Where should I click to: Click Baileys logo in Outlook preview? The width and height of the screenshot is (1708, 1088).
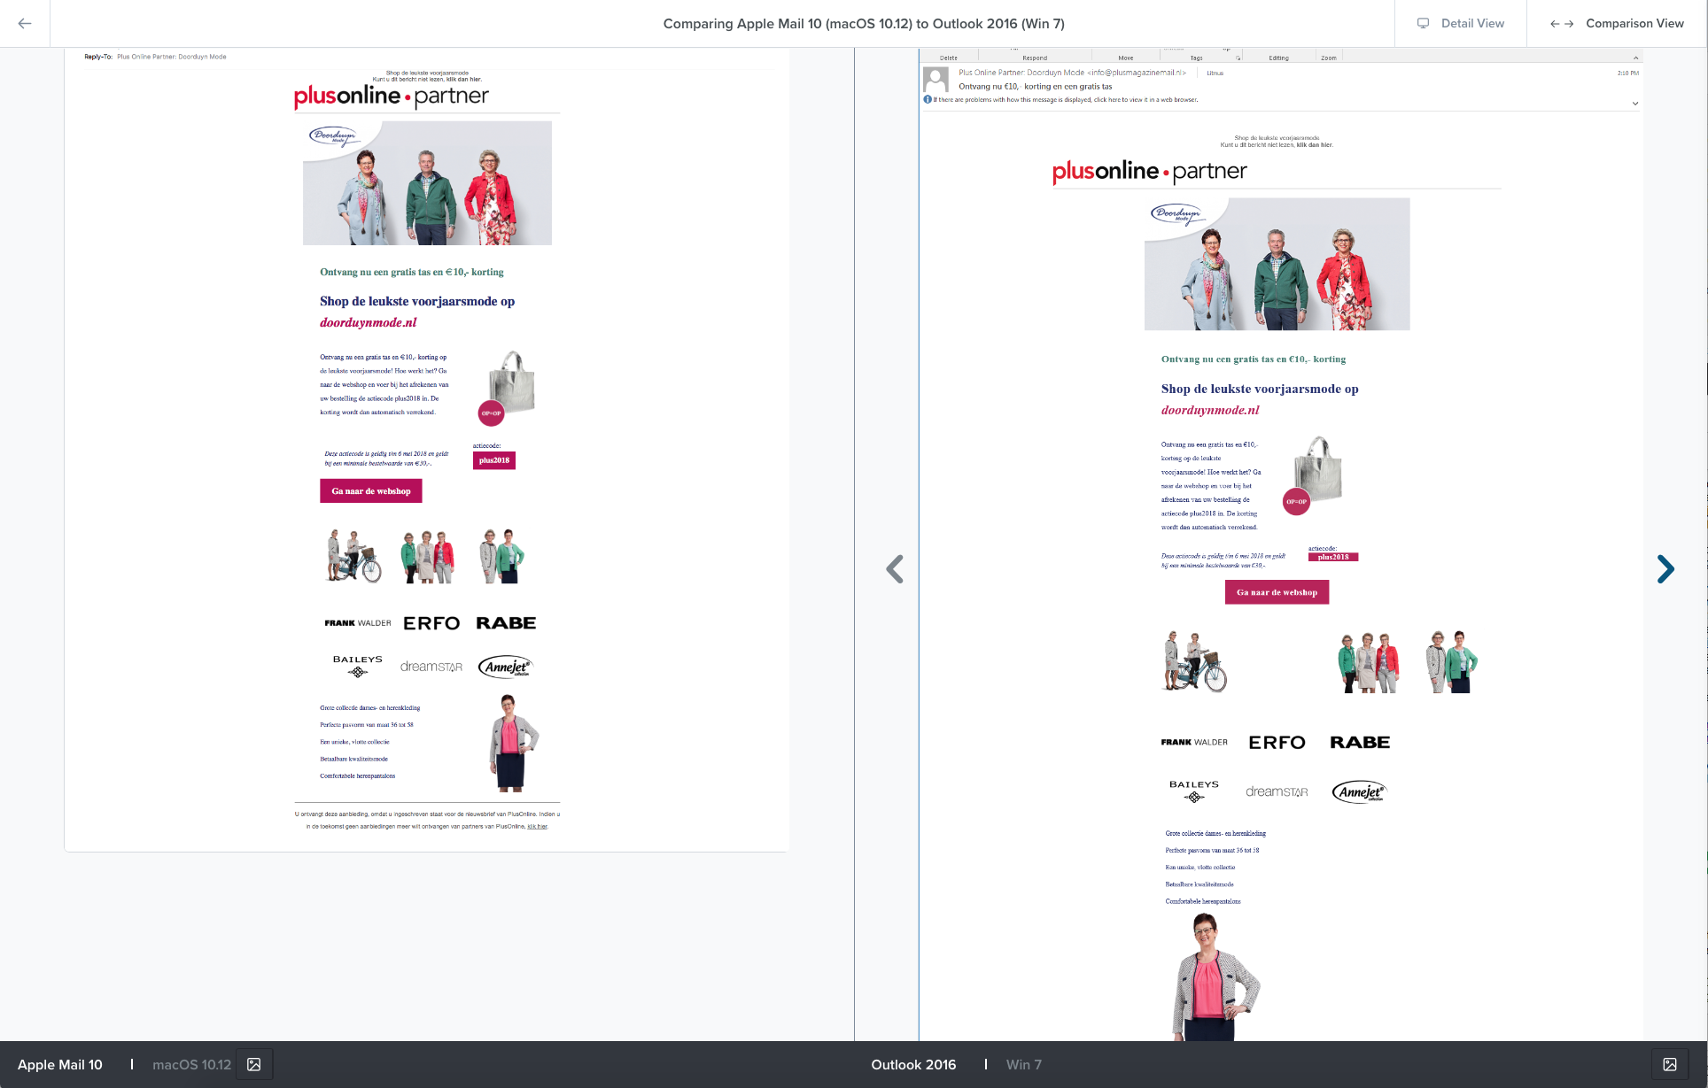pyautogui.click(x=1194, y=791)
